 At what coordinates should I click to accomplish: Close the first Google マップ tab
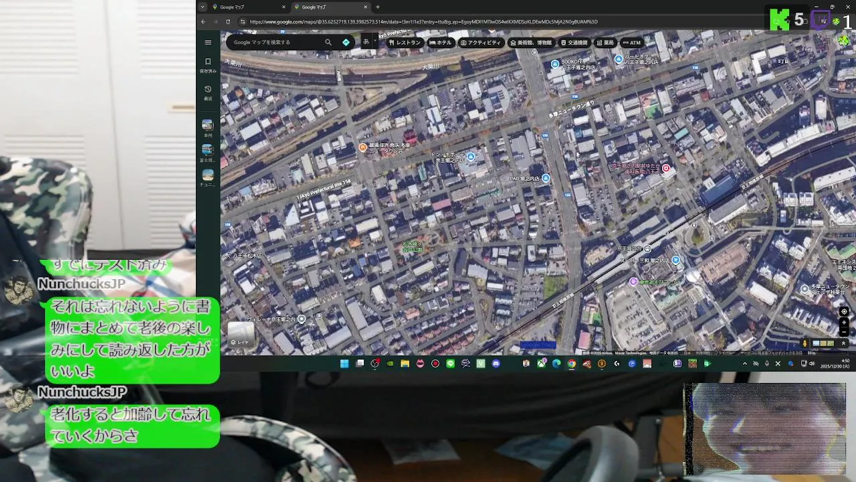coord(284,7)
